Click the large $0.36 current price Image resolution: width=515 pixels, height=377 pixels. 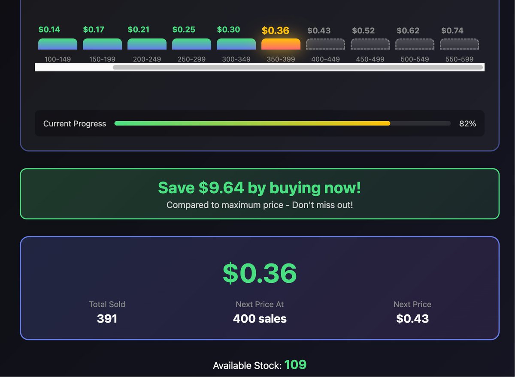260,273
